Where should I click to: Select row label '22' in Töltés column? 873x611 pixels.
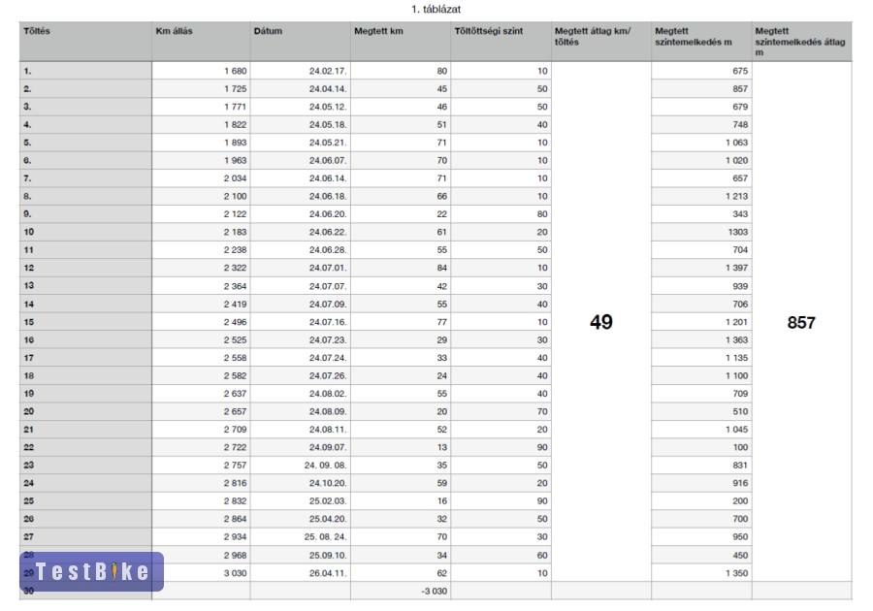point(85,447)
